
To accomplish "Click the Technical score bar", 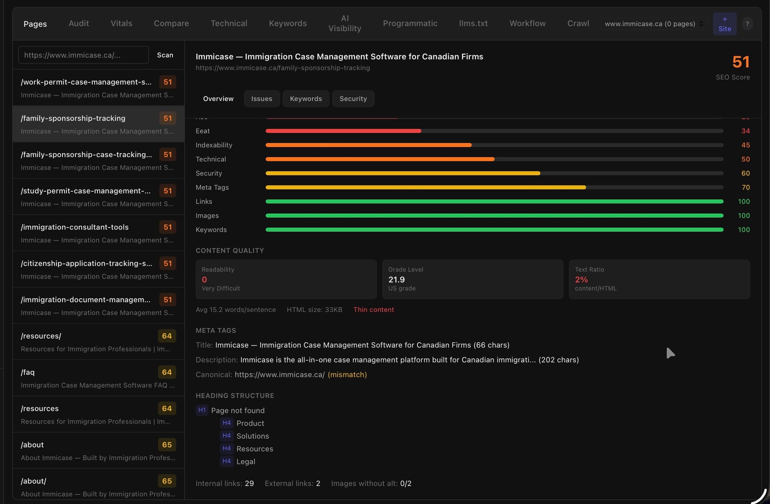I will pos(494,159).
